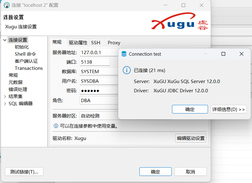Click the Xugu 连接设置 subtitle text

click(21, 27)
